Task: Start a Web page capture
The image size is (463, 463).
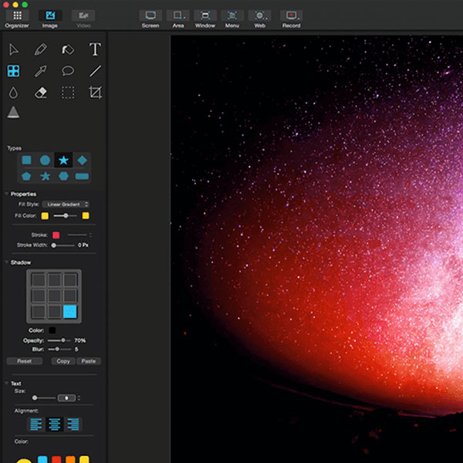Action: [259, 19]
